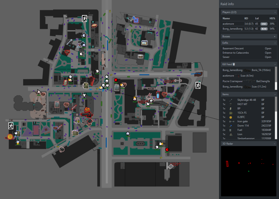The width and height of the screenshot is (279, 199).
Task: Click the 3D Radar view
Action: (x=249, y=171)
